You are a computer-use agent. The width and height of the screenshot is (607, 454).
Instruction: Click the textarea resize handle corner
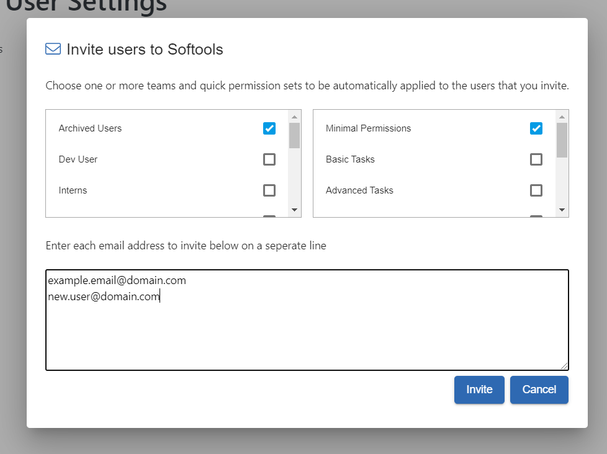point(564,366)
